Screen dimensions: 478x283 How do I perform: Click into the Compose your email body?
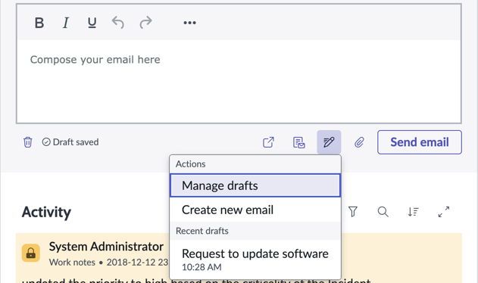point(239,82)
